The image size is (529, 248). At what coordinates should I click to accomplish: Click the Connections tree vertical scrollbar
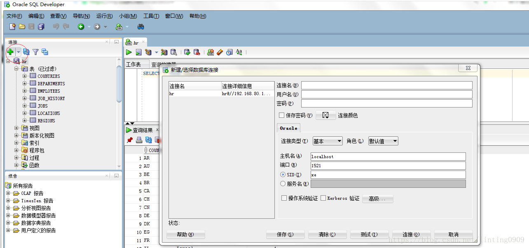click(119, 84)
